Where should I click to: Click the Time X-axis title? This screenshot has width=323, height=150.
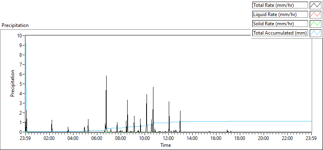(166, 145)
